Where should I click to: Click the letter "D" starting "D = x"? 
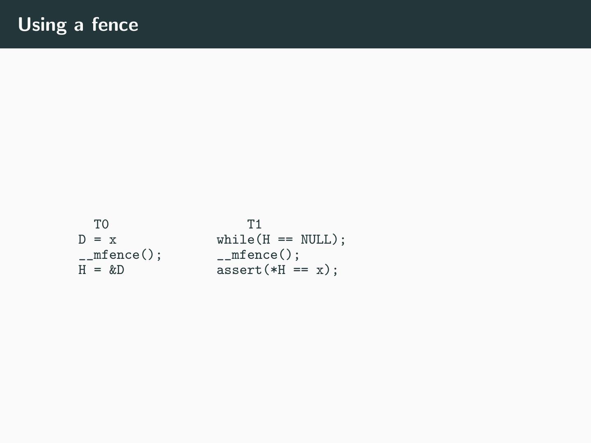[82, 240]
